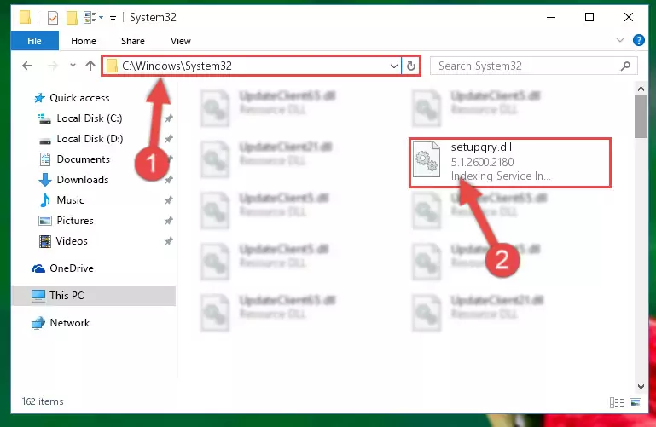Open Help with the blue question mark icon
The image size is (656, 427).
(638, 40)
